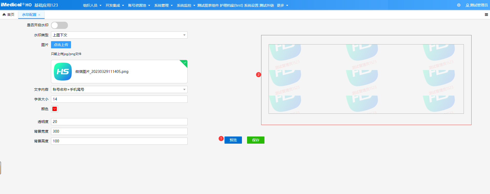Close the 水印配置 tab
Viewport: 490px width, 194px height.
tap(39, 15)
